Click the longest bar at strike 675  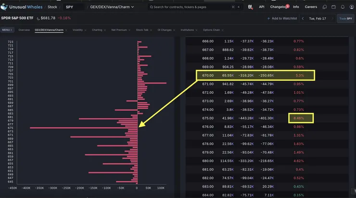[84, 128]
